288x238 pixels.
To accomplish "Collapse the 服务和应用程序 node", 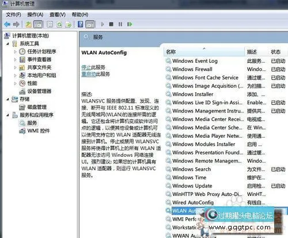I will (x=7, y=115).
